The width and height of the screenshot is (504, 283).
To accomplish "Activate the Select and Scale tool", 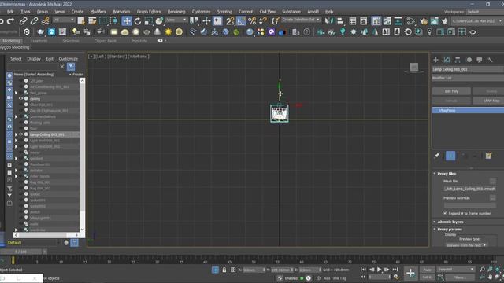I will 149,21.
